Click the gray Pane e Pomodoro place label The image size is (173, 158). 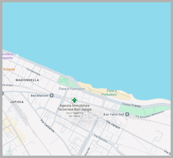pyautogui.click(x=72, y=89)
